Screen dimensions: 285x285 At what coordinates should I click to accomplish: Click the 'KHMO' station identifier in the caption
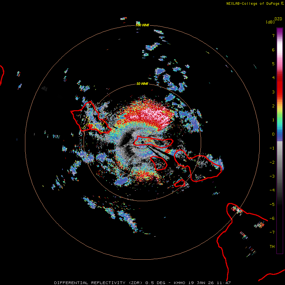pos(180,283)
